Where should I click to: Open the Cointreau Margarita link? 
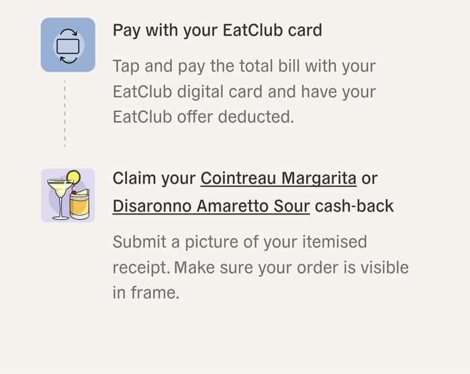(278, 178)
